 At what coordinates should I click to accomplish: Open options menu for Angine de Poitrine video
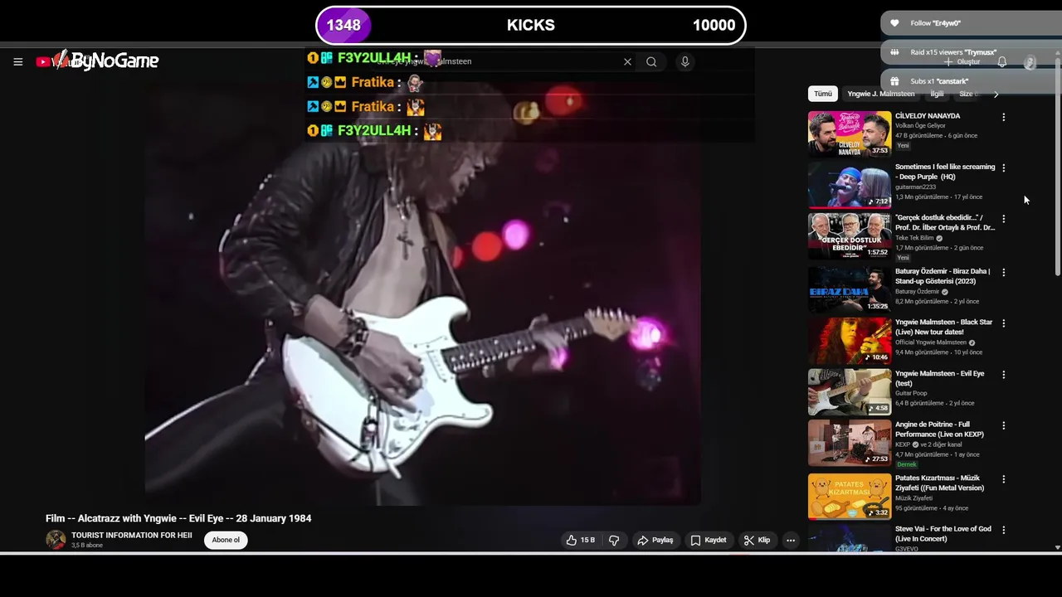[1003, 425]
